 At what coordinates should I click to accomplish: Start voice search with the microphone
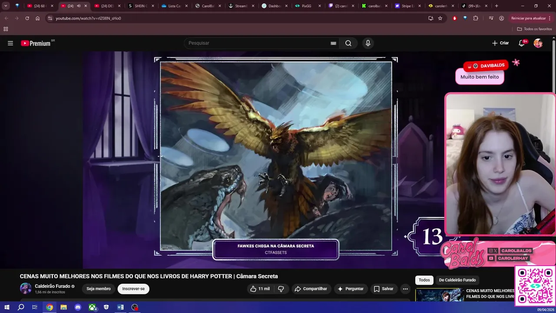tap(368, 43)
